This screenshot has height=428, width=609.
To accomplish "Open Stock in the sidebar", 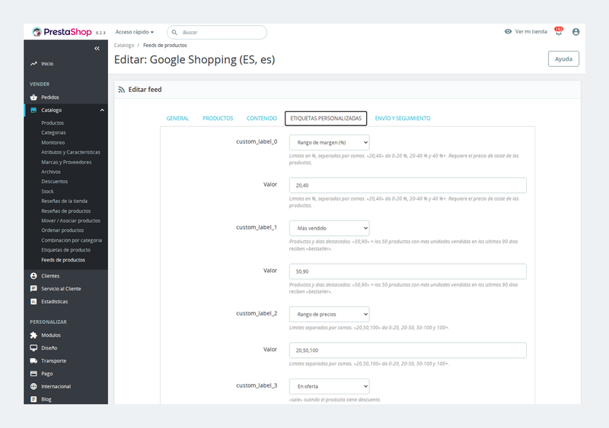I will [47, 192].
